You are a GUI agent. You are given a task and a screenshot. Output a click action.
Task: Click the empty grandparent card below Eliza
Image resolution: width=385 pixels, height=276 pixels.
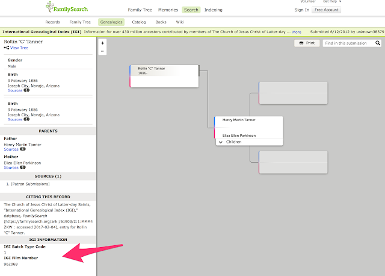[x=293, y=162]
